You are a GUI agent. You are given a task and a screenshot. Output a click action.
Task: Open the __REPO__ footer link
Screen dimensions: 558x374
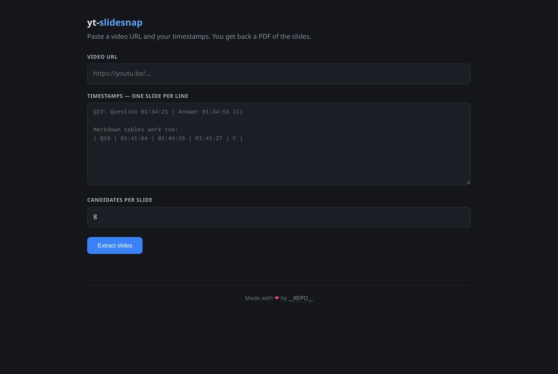coord(301,298)
